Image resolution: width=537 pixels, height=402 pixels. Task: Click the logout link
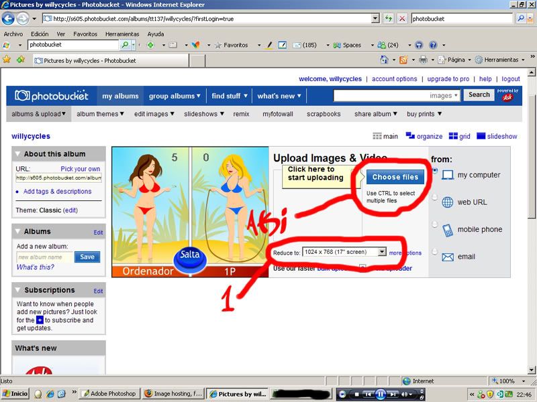pos(511,79)
